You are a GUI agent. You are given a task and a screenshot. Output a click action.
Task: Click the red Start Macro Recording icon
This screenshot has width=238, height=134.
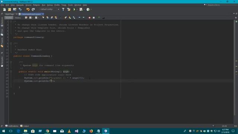89,18
